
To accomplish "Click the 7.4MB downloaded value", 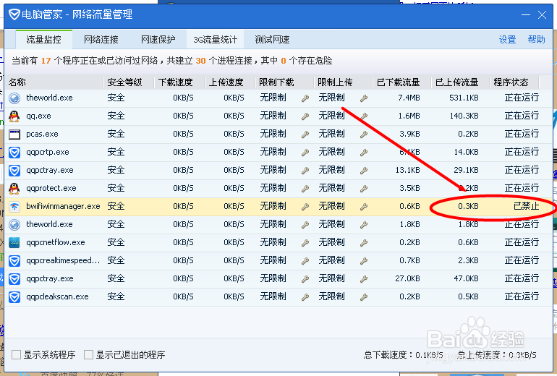I will (409, 98).
